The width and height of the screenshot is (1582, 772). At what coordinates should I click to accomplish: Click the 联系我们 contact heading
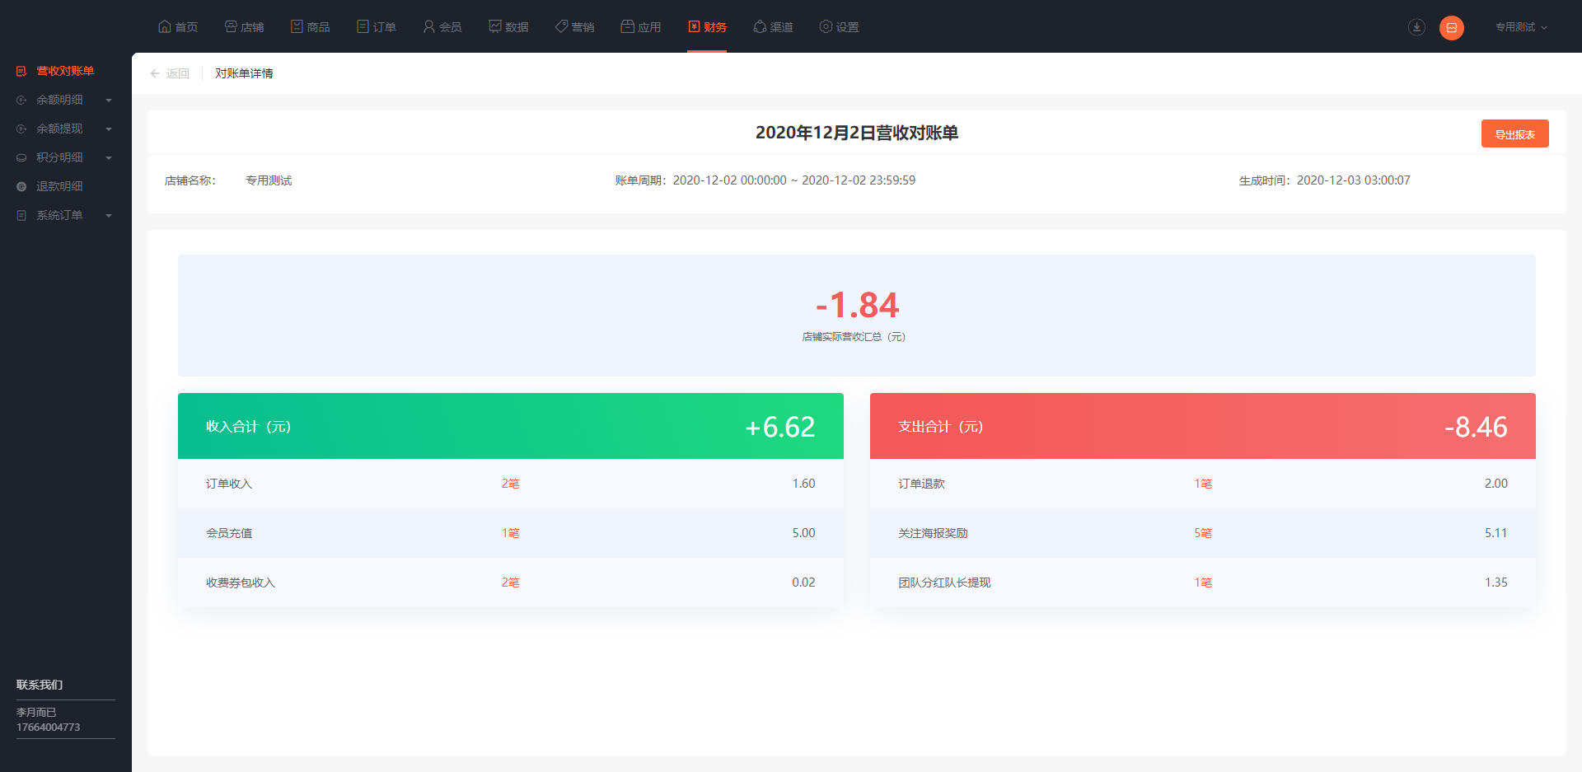[40, 685]
